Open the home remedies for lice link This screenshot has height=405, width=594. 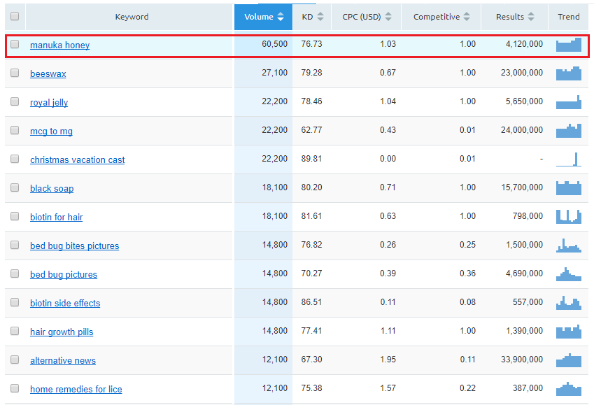click(76, 389)
